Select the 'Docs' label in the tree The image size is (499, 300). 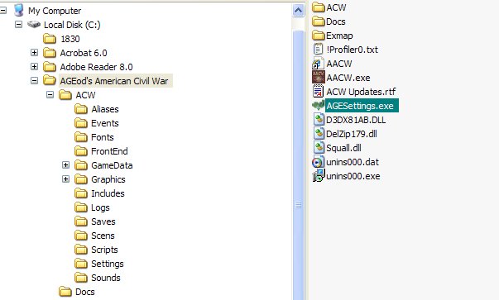click(x=85, y=292)
